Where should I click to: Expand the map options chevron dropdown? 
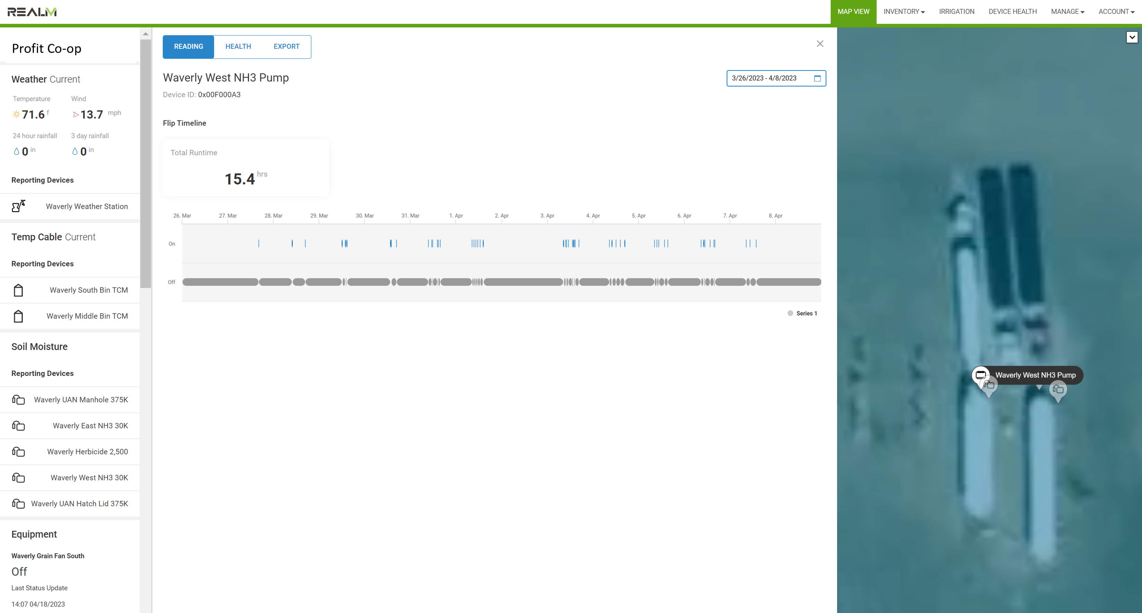click(1132, 37)
